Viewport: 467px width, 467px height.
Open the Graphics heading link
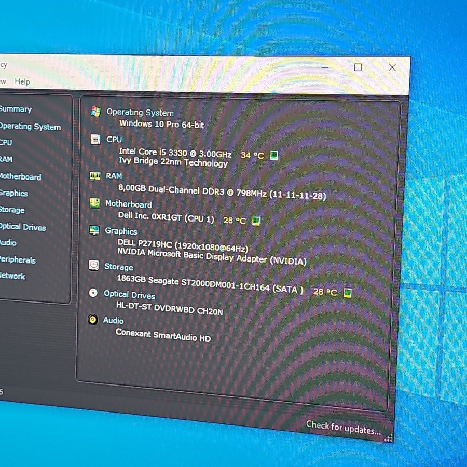(x=121, y=231)
